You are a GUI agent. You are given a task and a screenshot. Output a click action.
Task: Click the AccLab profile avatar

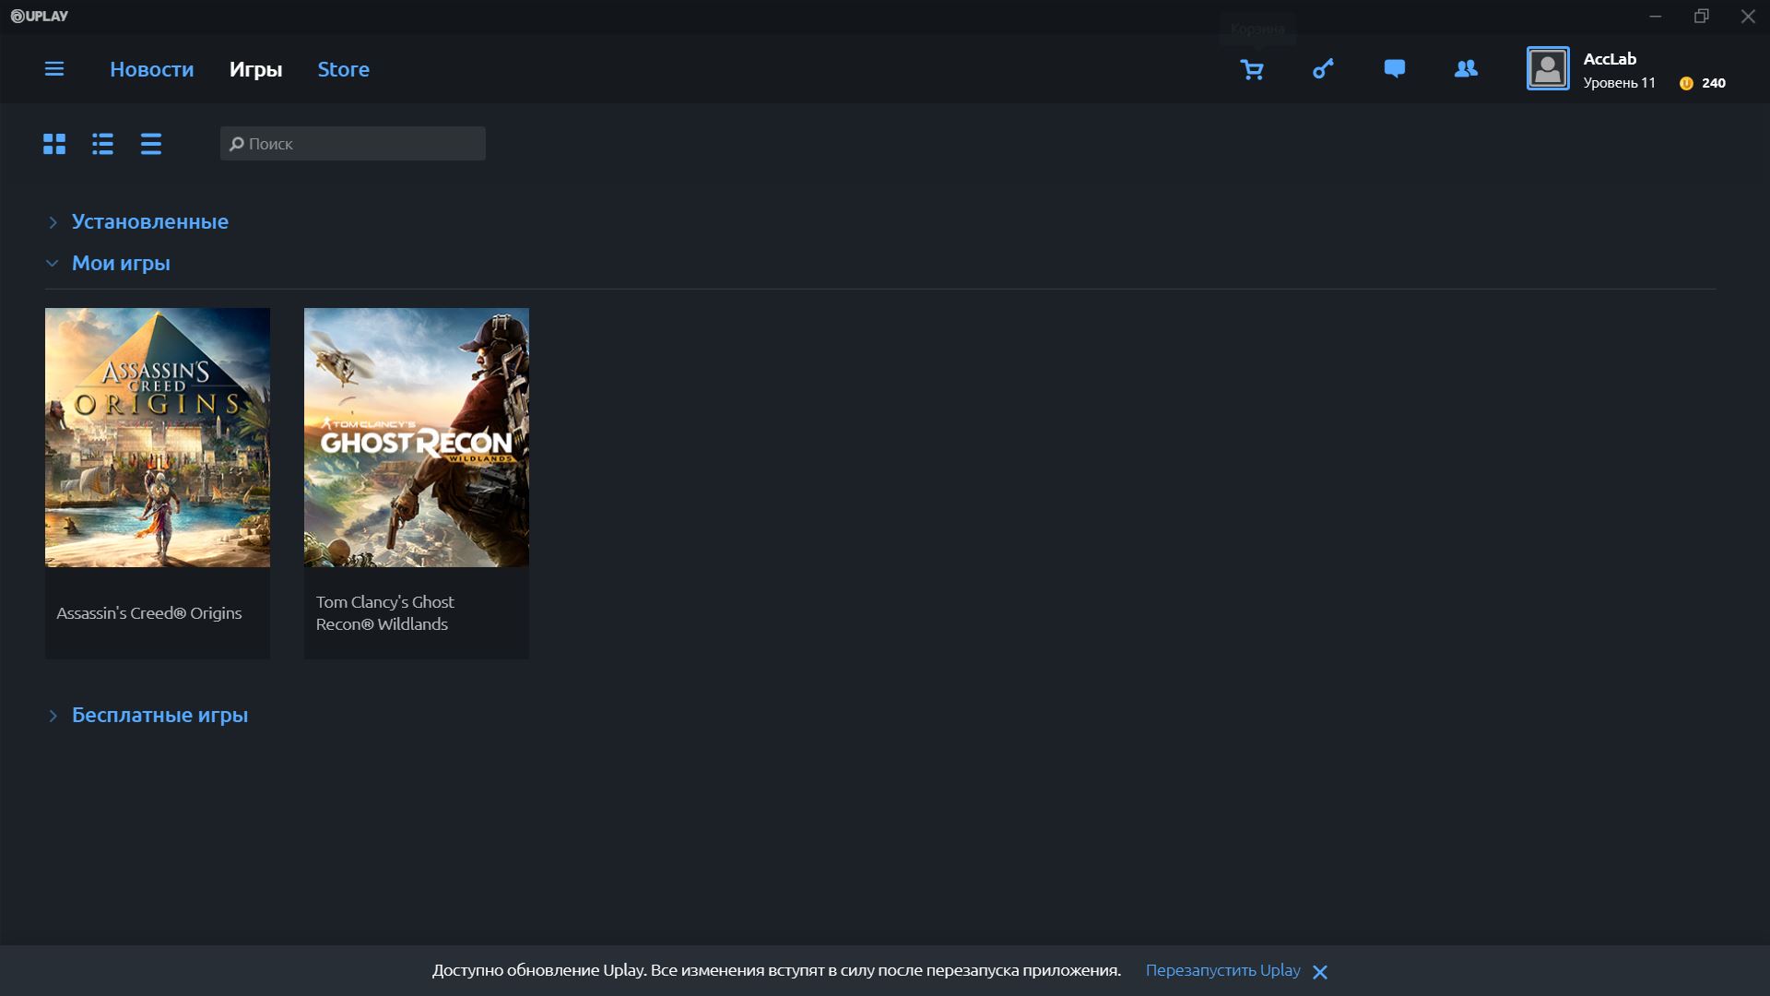coord(1548,68)
